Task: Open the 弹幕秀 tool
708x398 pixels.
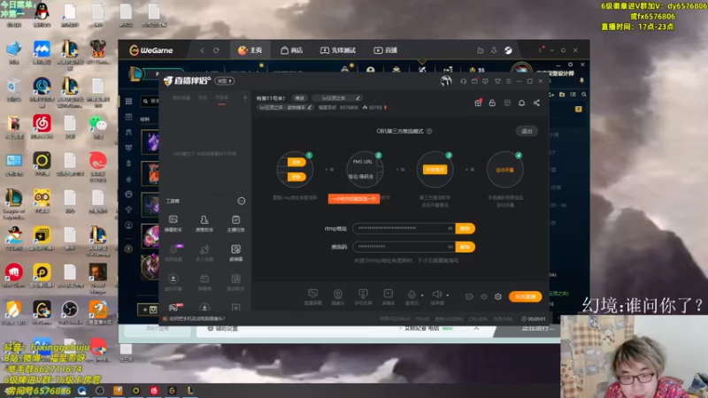Action: tap(204, 282)
